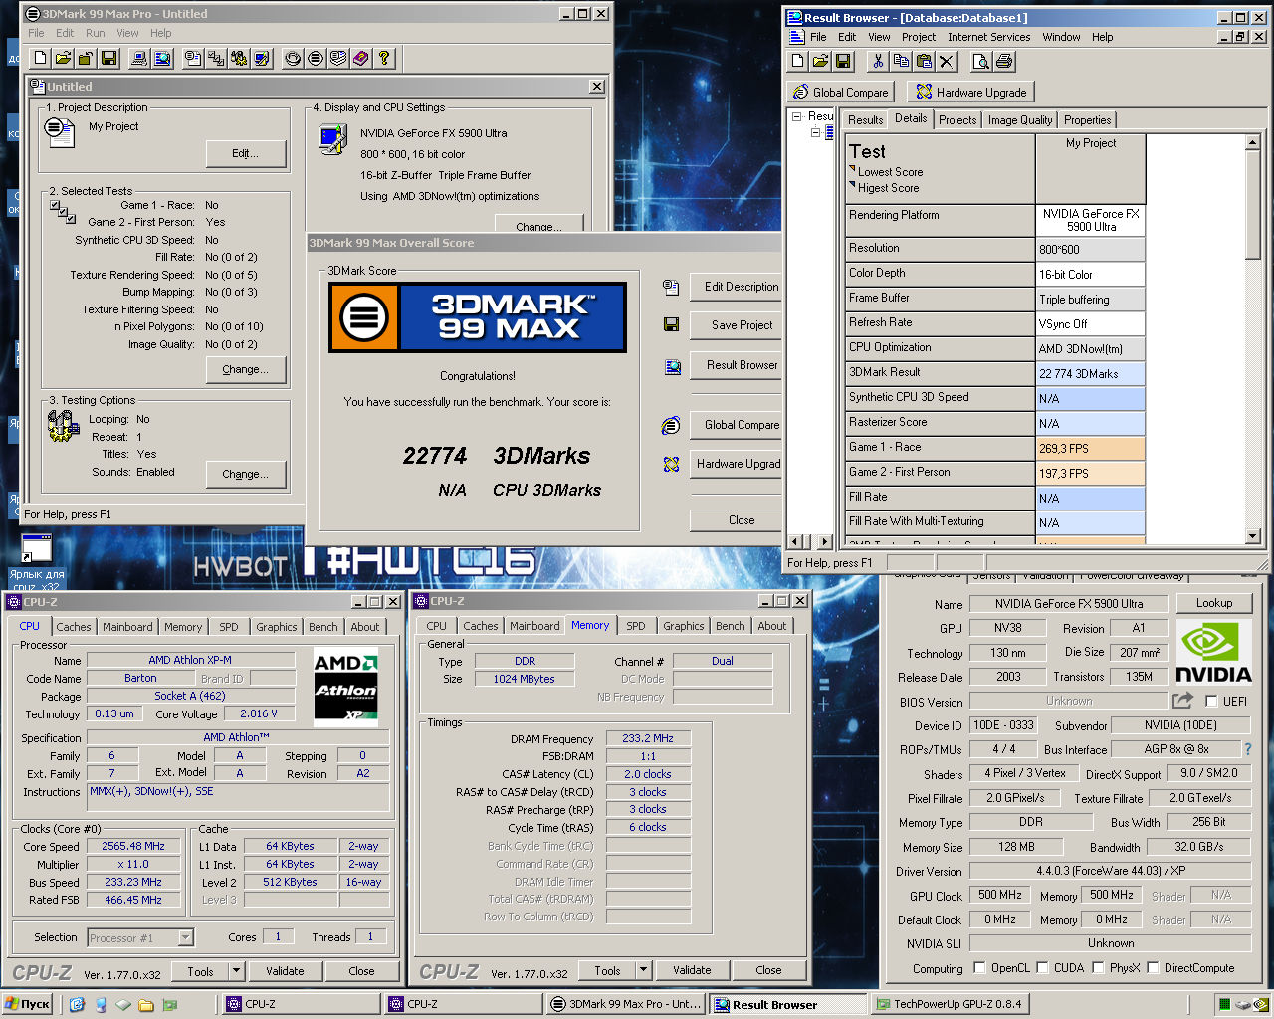This screenshot has width=1274, height=1019.
Task: Click Hardware Upgrade button in Result Browser toolbar
Action: pyautogui.click(x=971, y=92)
